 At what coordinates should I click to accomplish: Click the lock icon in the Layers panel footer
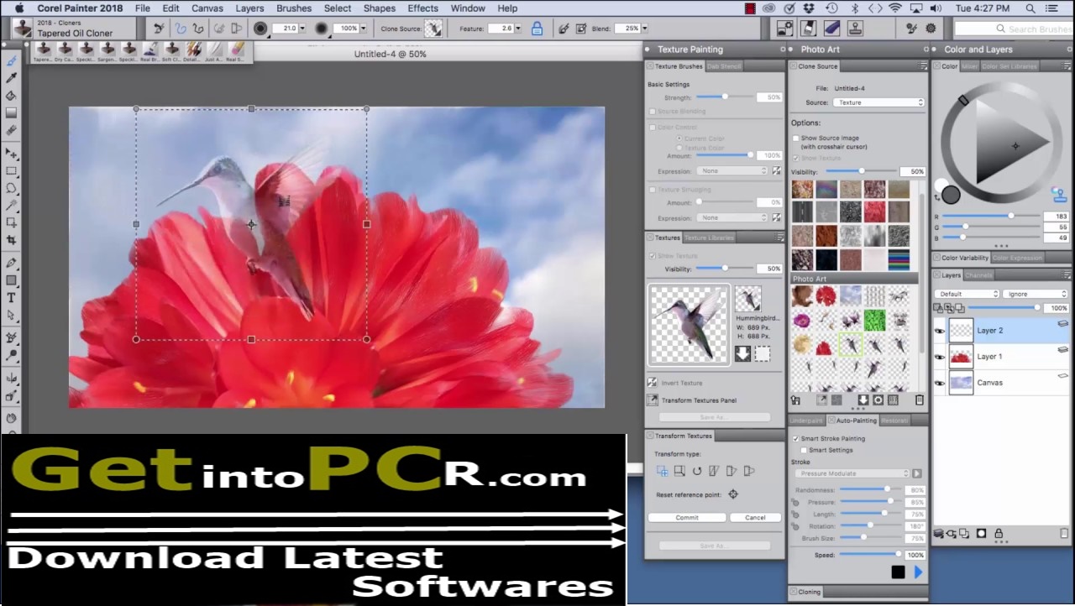click(999, 534)
